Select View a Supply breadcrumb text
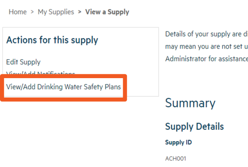 [x=107, y=12]
